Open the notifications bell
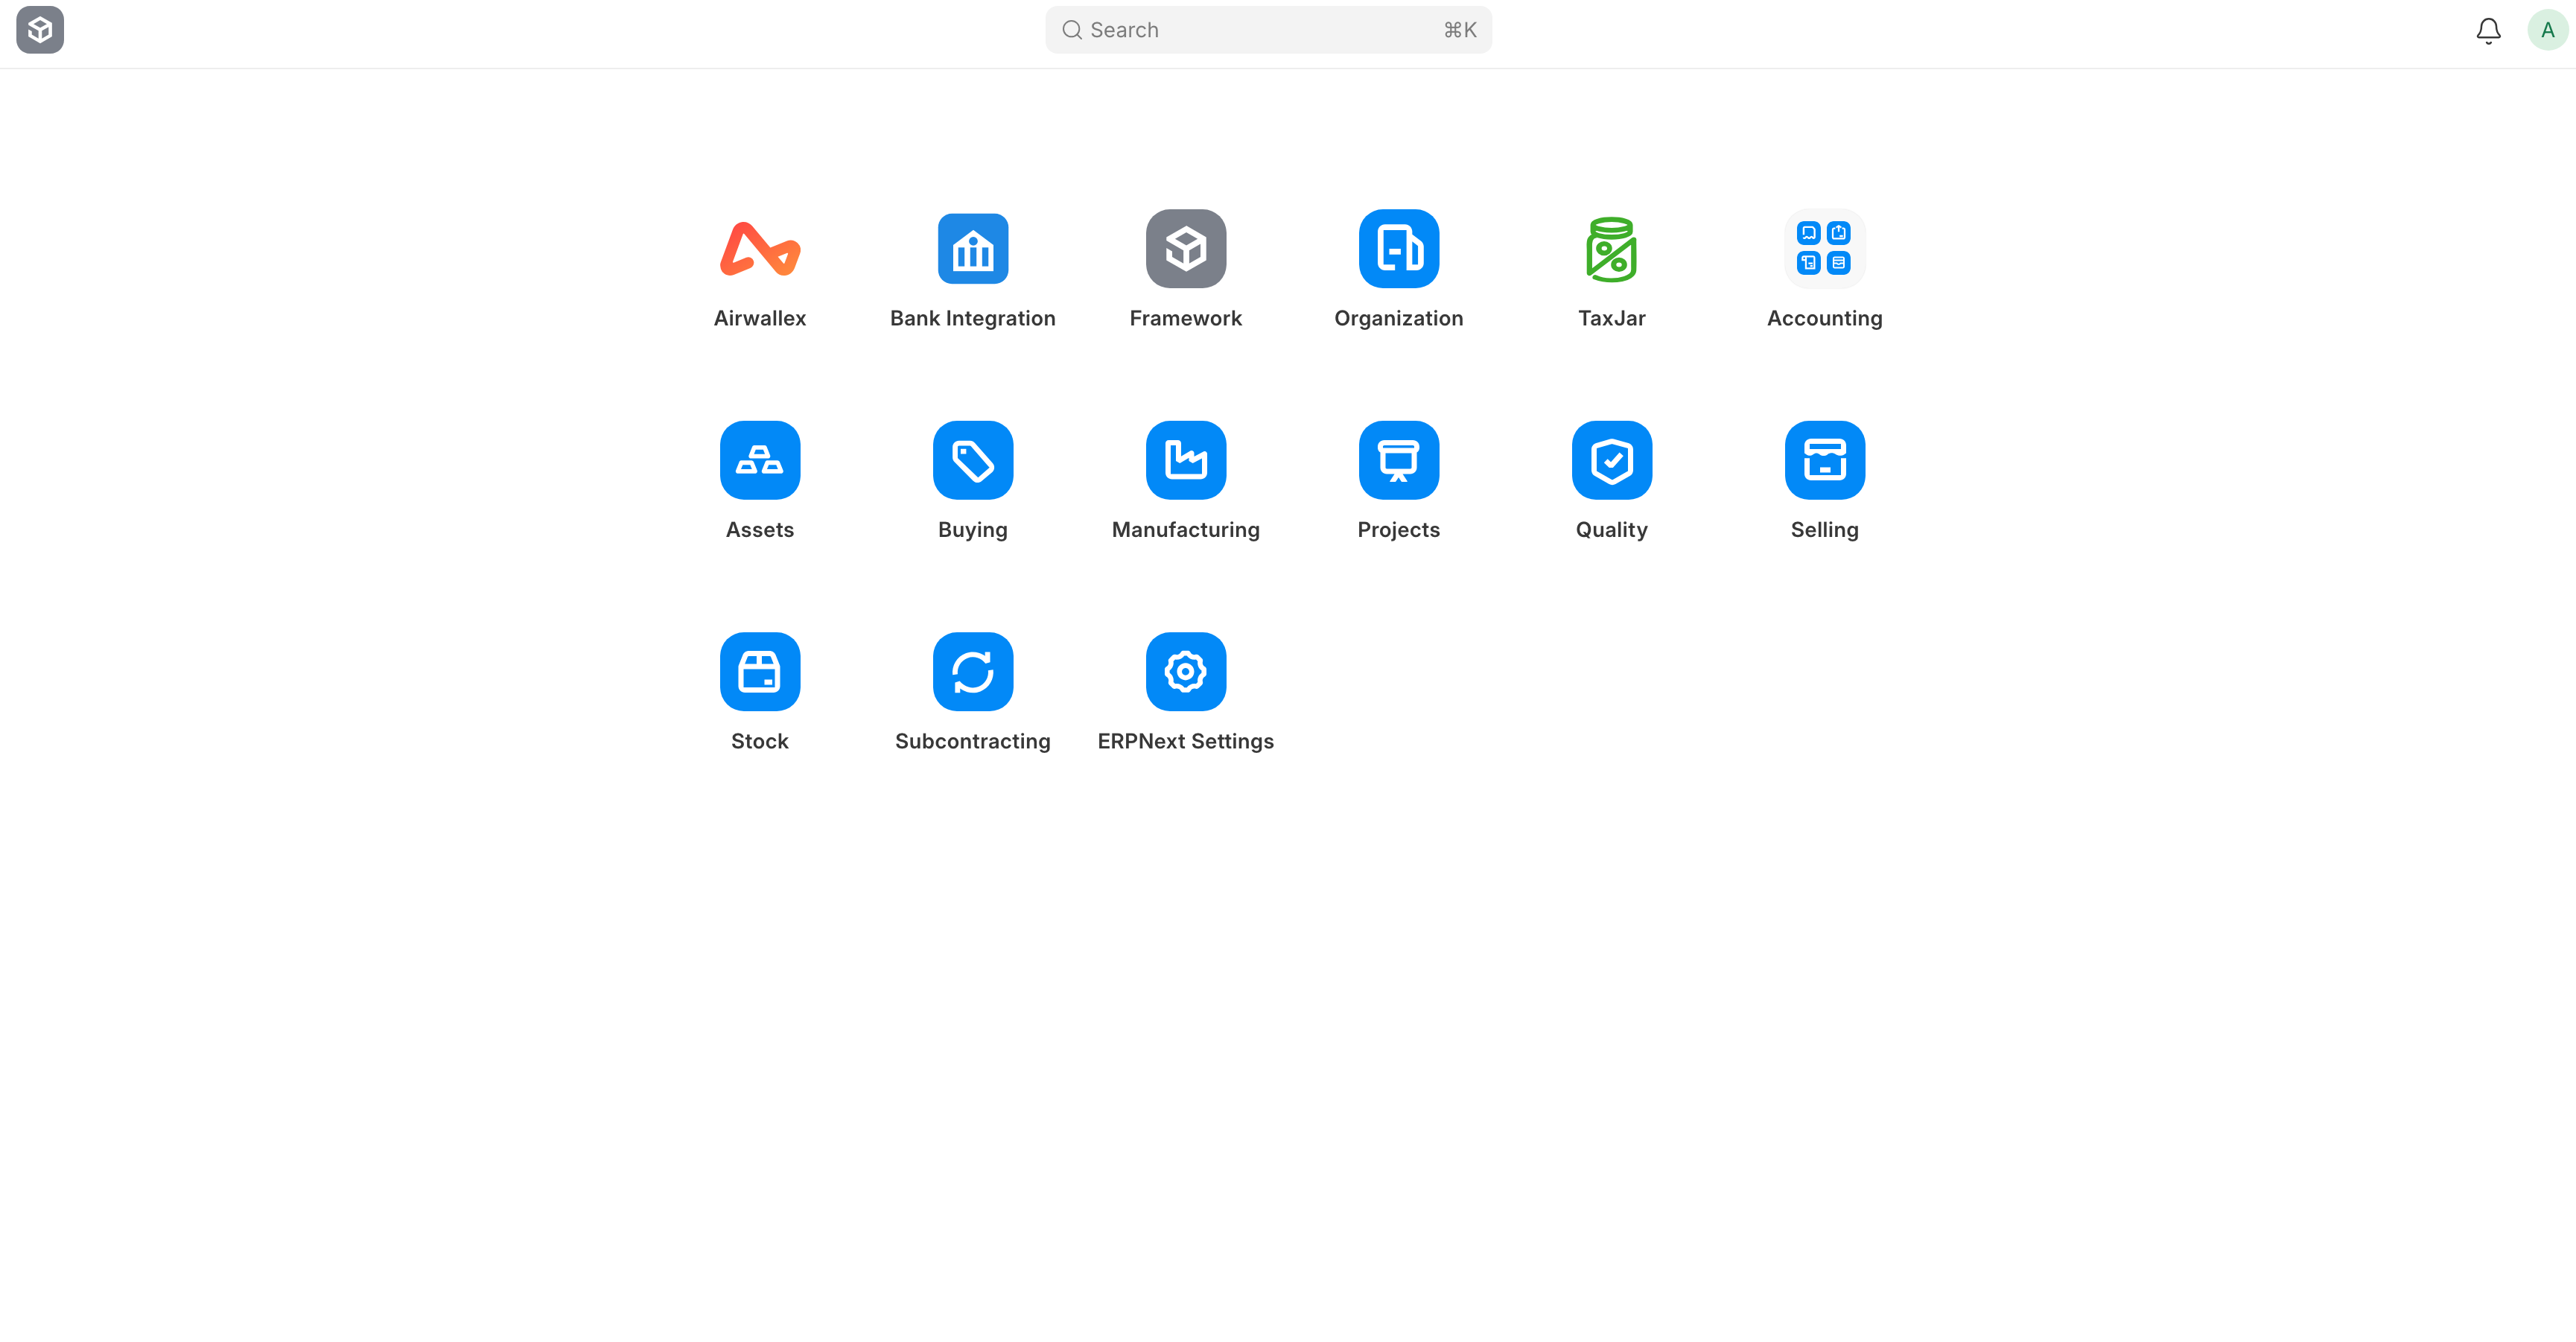The width and height of the screenshot is (2576, 1342). point(2489,31)
